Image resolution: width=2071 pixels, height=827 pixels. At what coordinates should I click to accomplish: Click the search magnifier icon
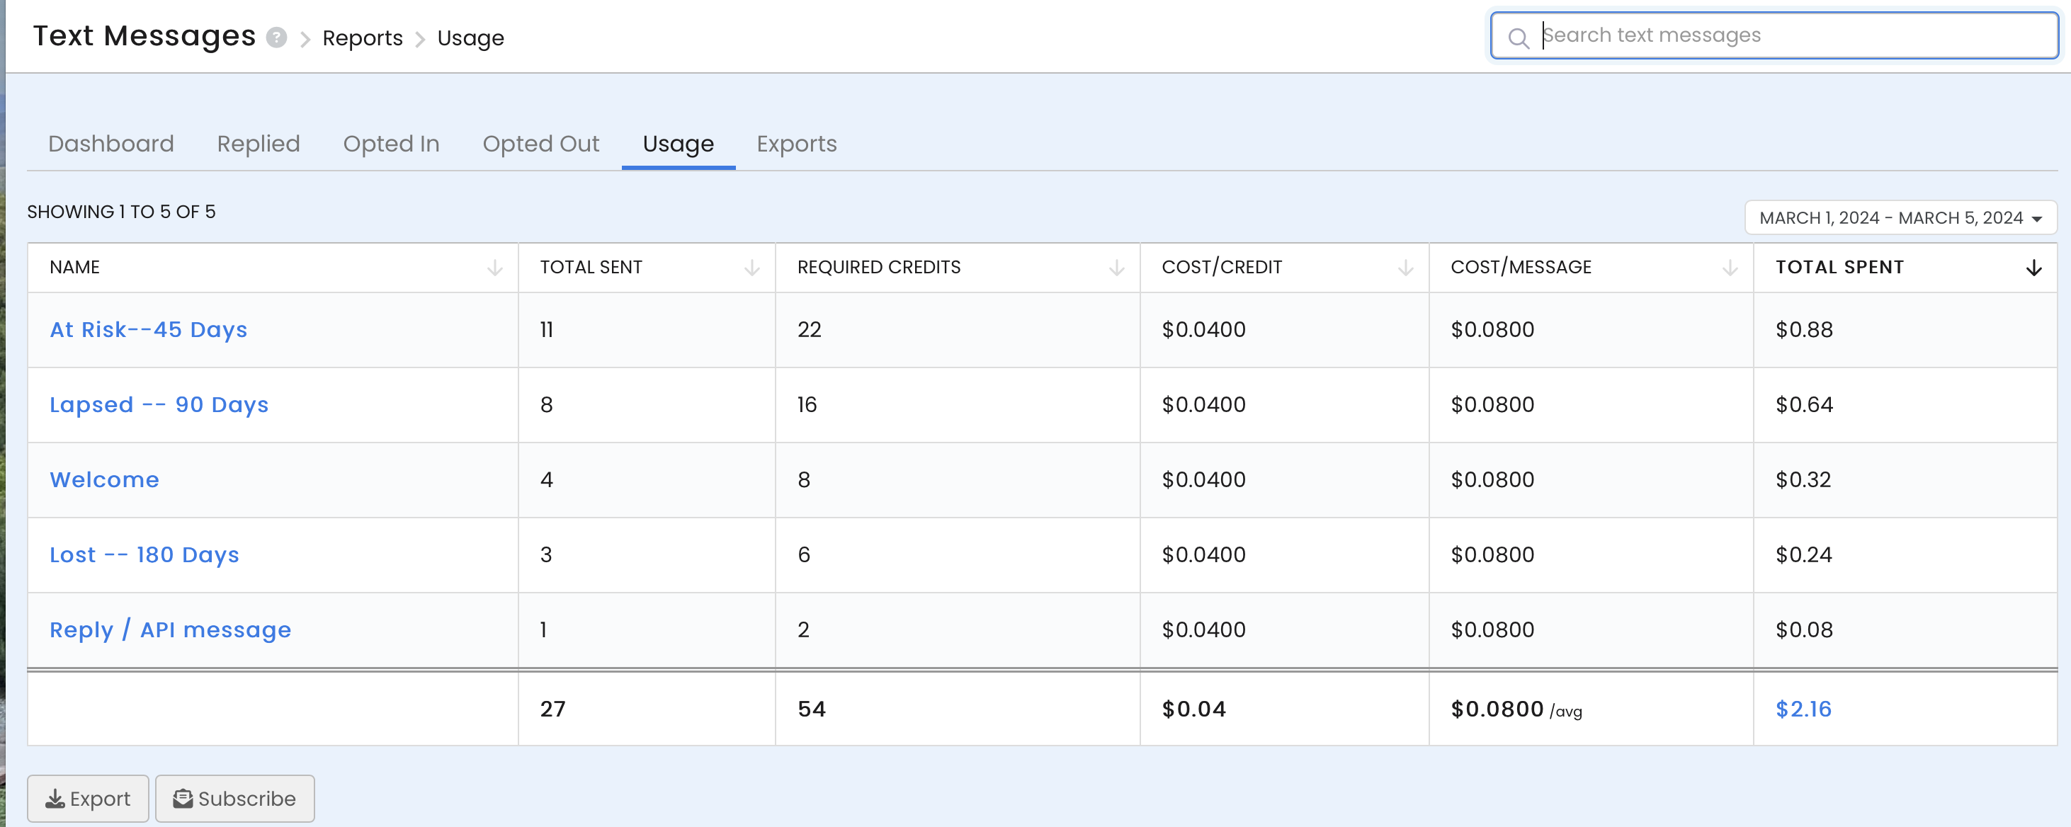click(x=1518, y=38)
